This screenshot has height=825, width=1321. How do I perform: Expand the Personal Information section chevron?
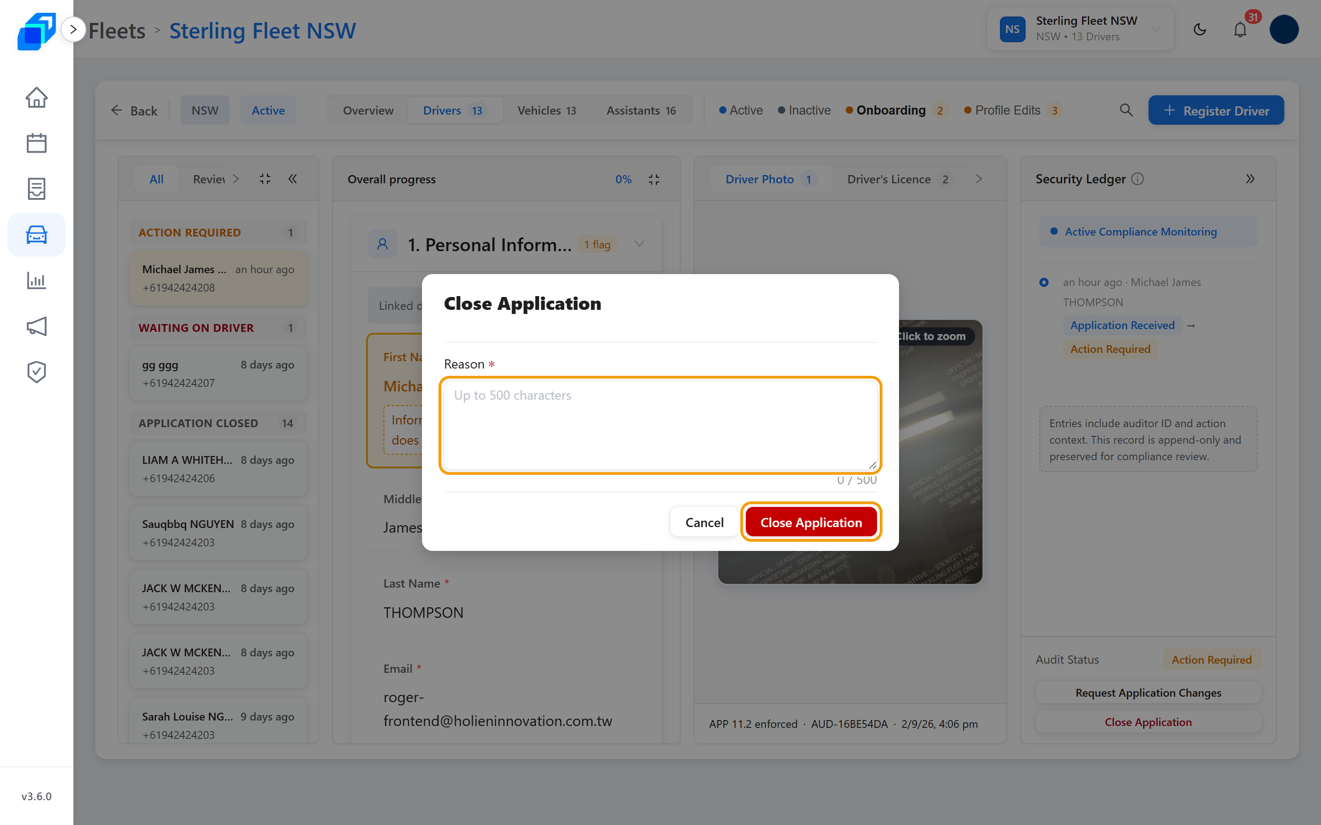pyautogui.click(x=640, y=244)
